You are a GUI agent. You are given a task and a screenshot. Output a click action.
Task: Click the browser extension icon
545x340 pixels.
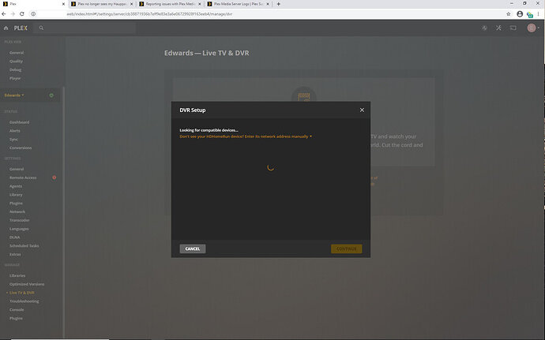(529, 14)
